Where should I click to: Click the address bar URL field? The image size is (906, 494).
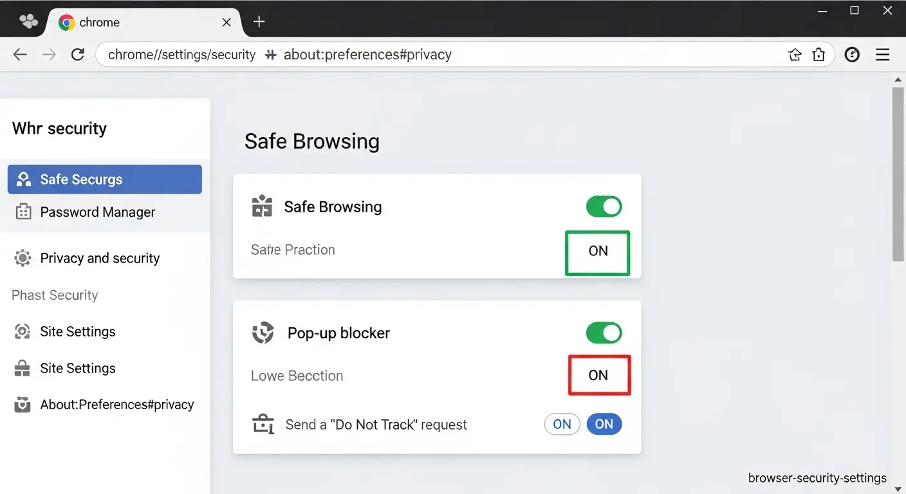tap(444, 55)
